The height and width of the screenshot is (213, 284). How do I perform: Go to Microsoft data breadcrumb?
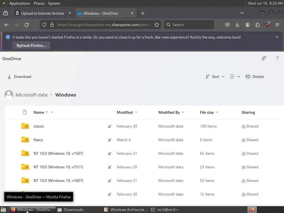pyautogui.click(x=32, y=95)
